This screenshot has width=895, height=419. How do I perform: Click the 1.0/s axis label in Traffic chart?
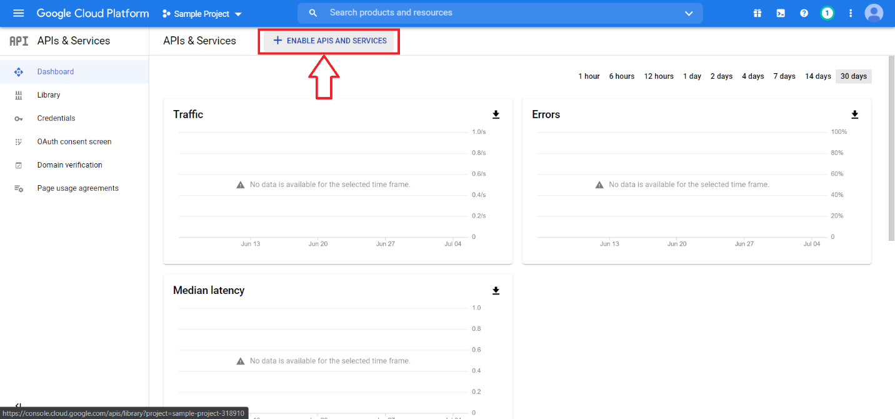[479, 132]
